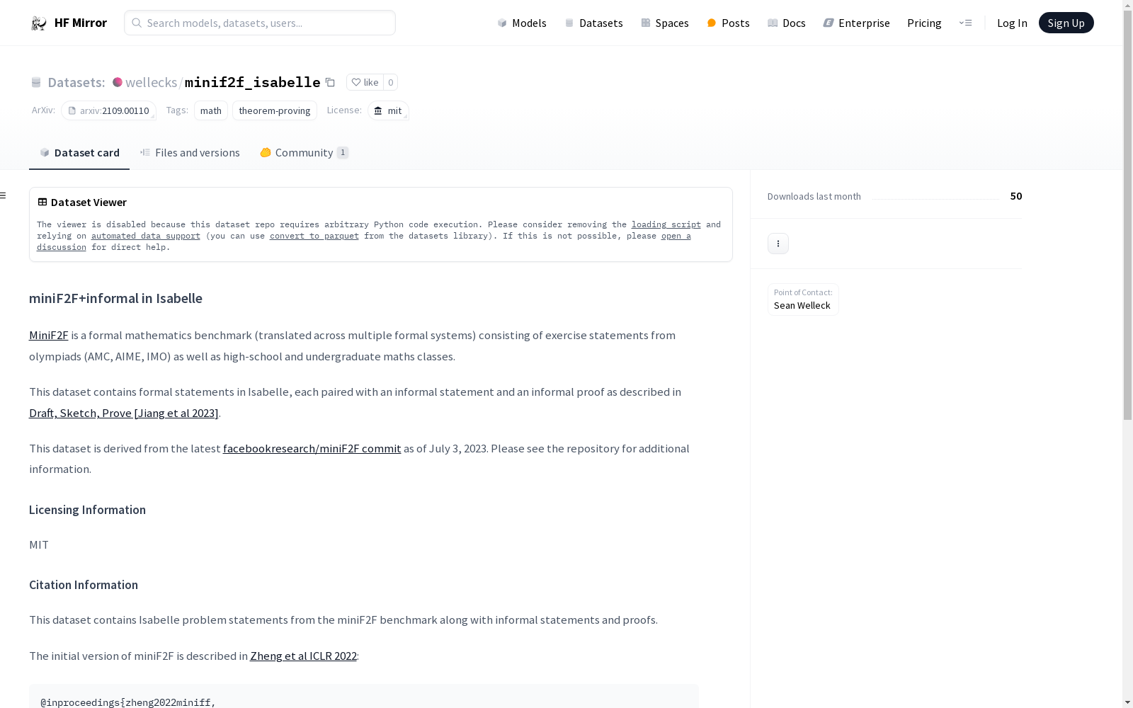Click the "miniF2F+informal in Isabelle" heading

point(115,298)
